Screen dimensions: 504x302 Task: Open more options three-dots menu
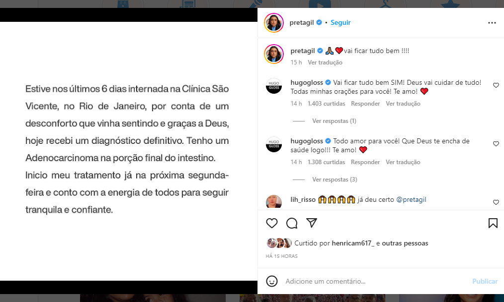(492, 23)
